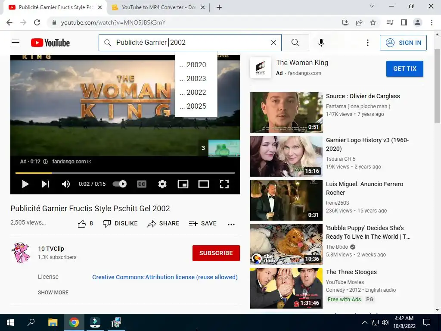This screenshot has height=331, width=441.
Task: Open the YouTube hamburger guide menu
Action: (16, 43)
